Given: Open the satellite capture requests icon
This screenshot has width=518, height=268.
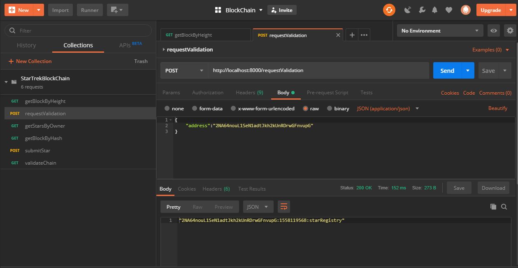Looking at the screenshot, I should coord(408,10).
